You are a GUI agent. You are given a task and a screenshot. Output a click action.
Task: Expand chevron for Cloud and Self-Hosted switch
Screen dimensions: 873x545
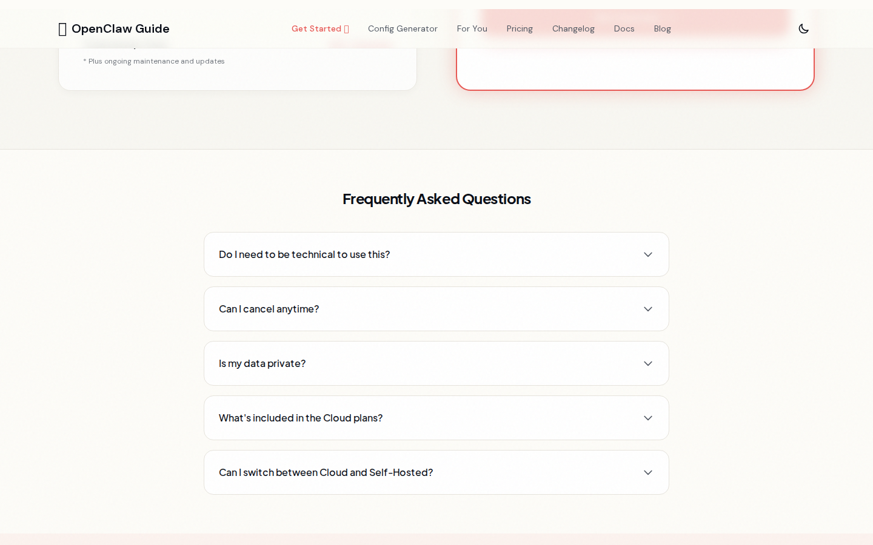648,472
